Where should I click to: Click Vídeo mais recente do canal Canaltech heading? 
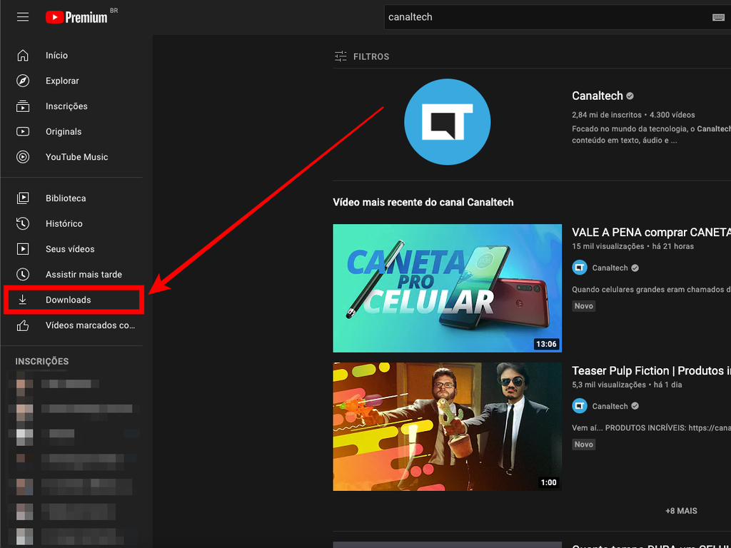[423, 202]
